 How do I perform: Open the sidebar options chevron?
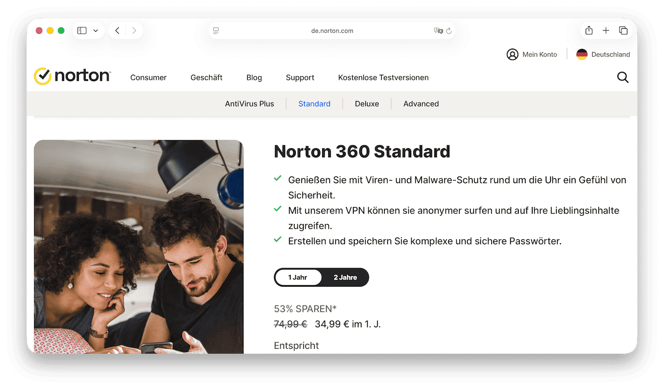96,30
